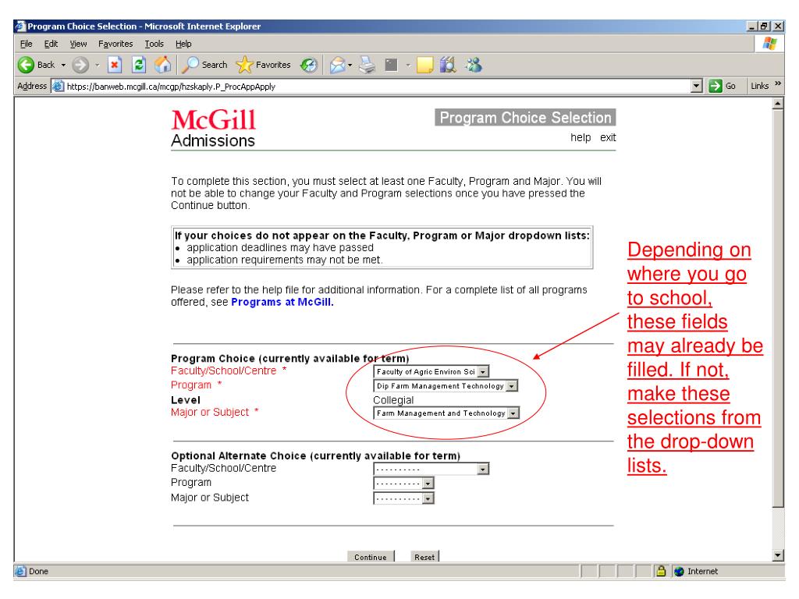Viewport: 799px width, 599px height.
Task: Click the padlock security icon in status bar
Action: coord(661,571)
